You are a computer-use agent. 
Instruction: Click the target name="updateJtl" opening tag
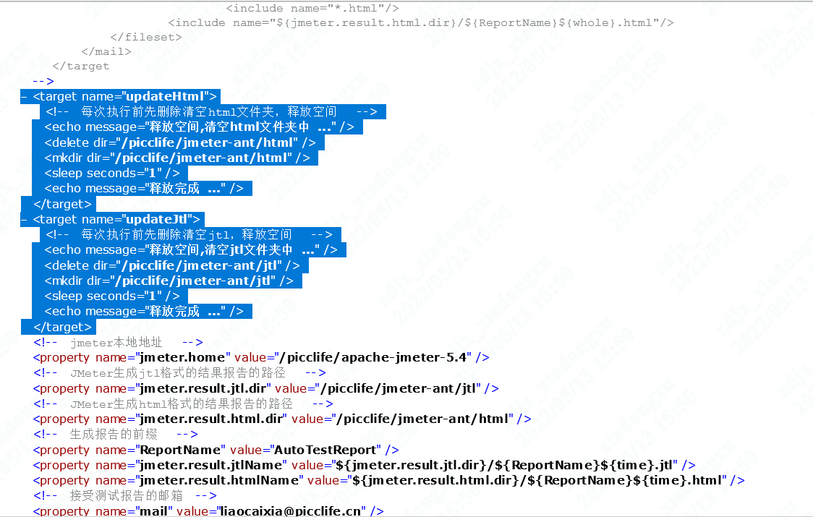[x=116, y=219]
